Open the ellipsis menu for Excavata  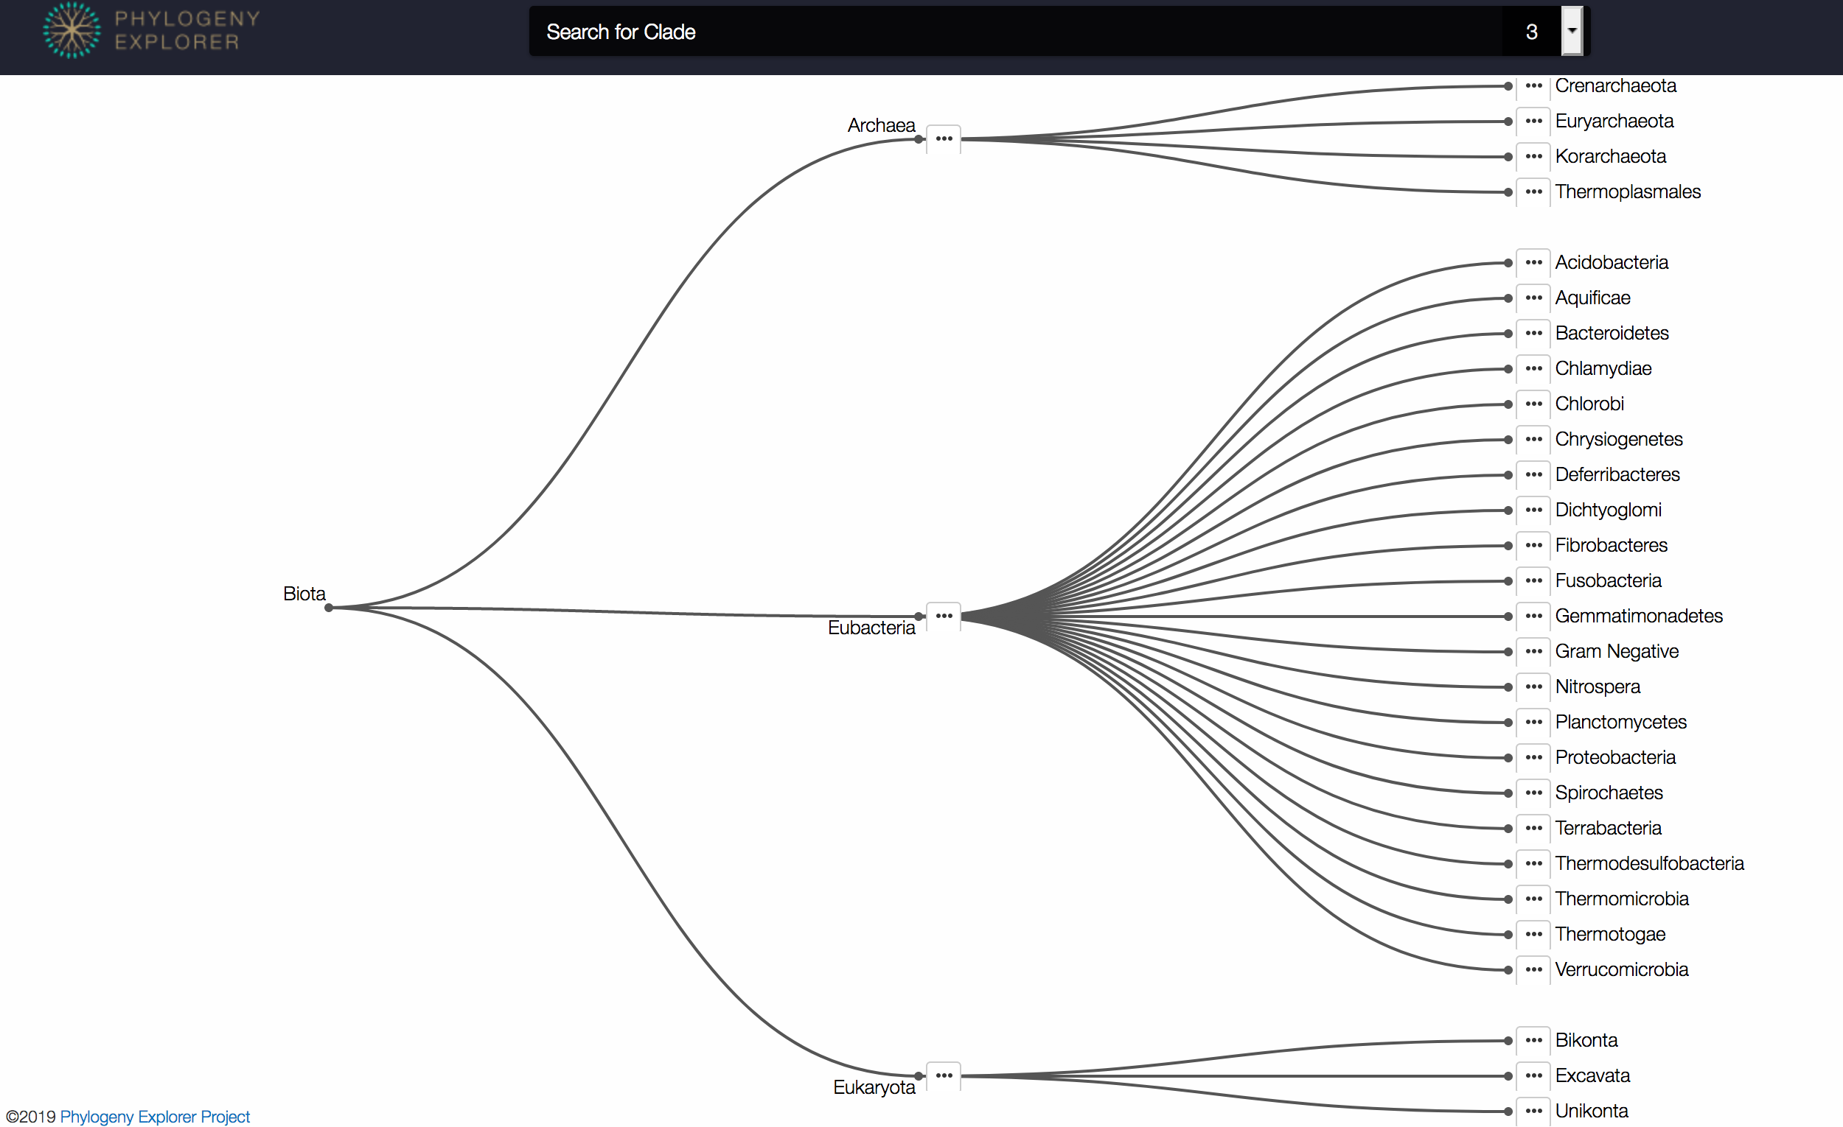(x=1533, y=1076)
